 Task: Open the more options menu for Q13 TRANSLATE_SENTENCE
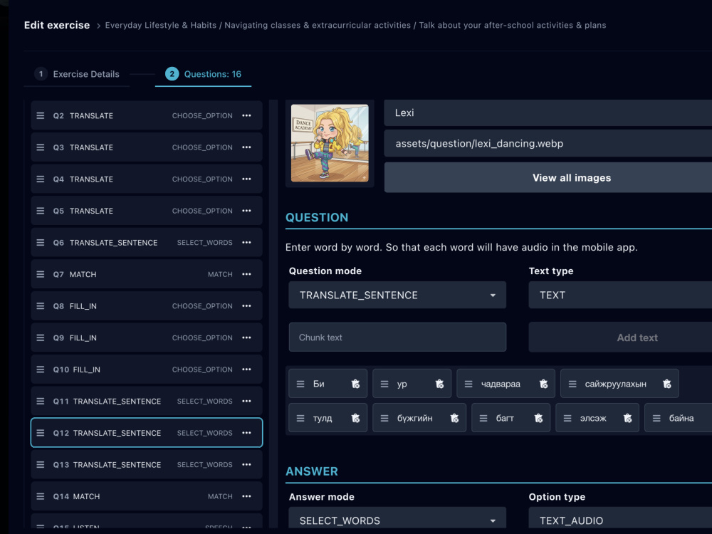pos(246,465)
